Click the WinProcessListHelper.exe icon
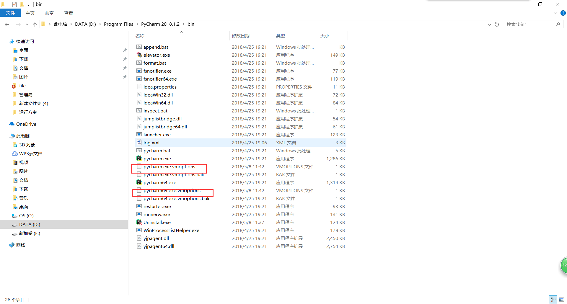The width and height of the screenshot is (567, 304). [x=139, y=230]
